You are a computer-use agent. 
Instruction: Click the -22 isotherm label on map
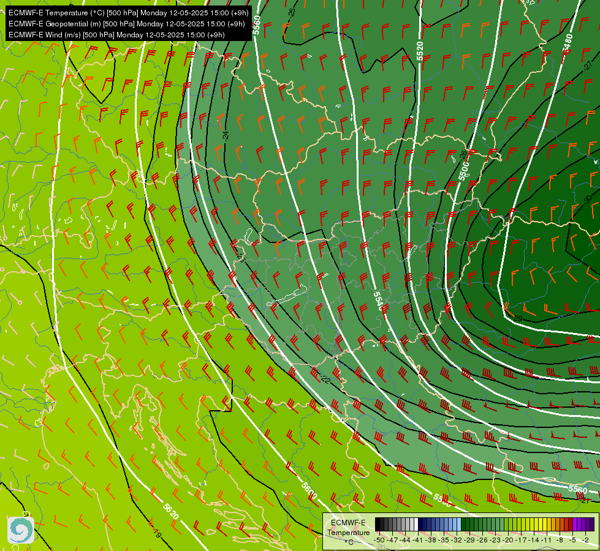point(325,380)
